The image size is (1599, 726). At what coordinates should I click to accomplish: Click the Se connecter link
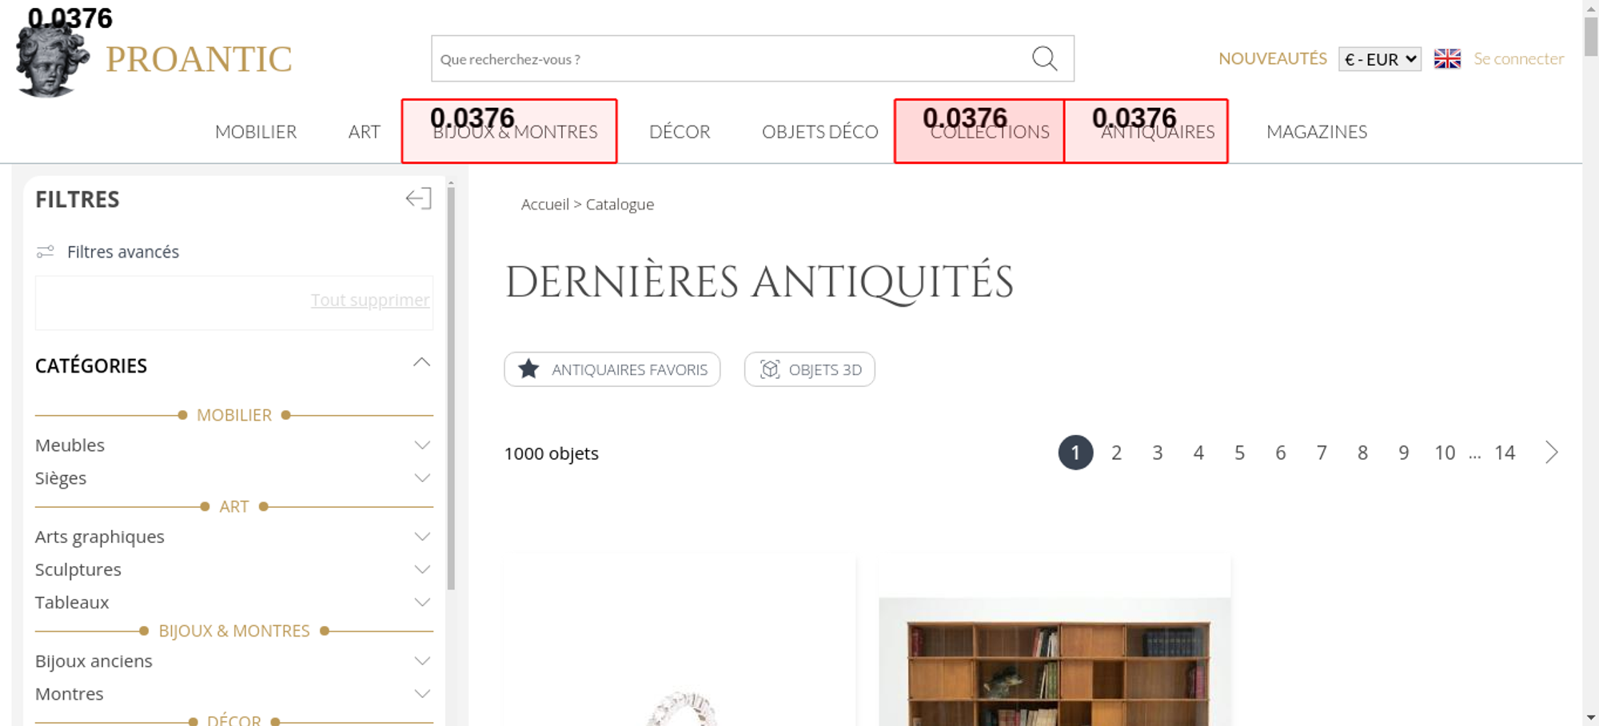(1518, 59)
